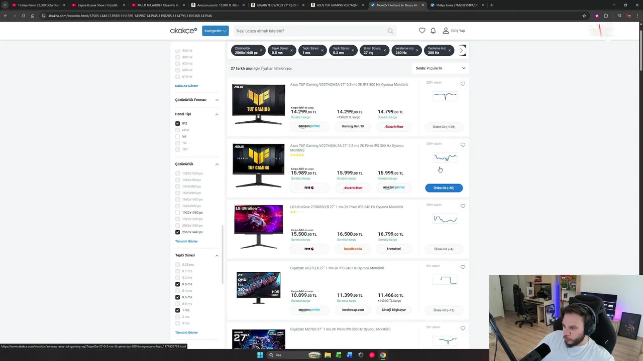Open Gaming.Gen.TR offer for 14.299 TL
643x361 pixels.
coord(353,126)
